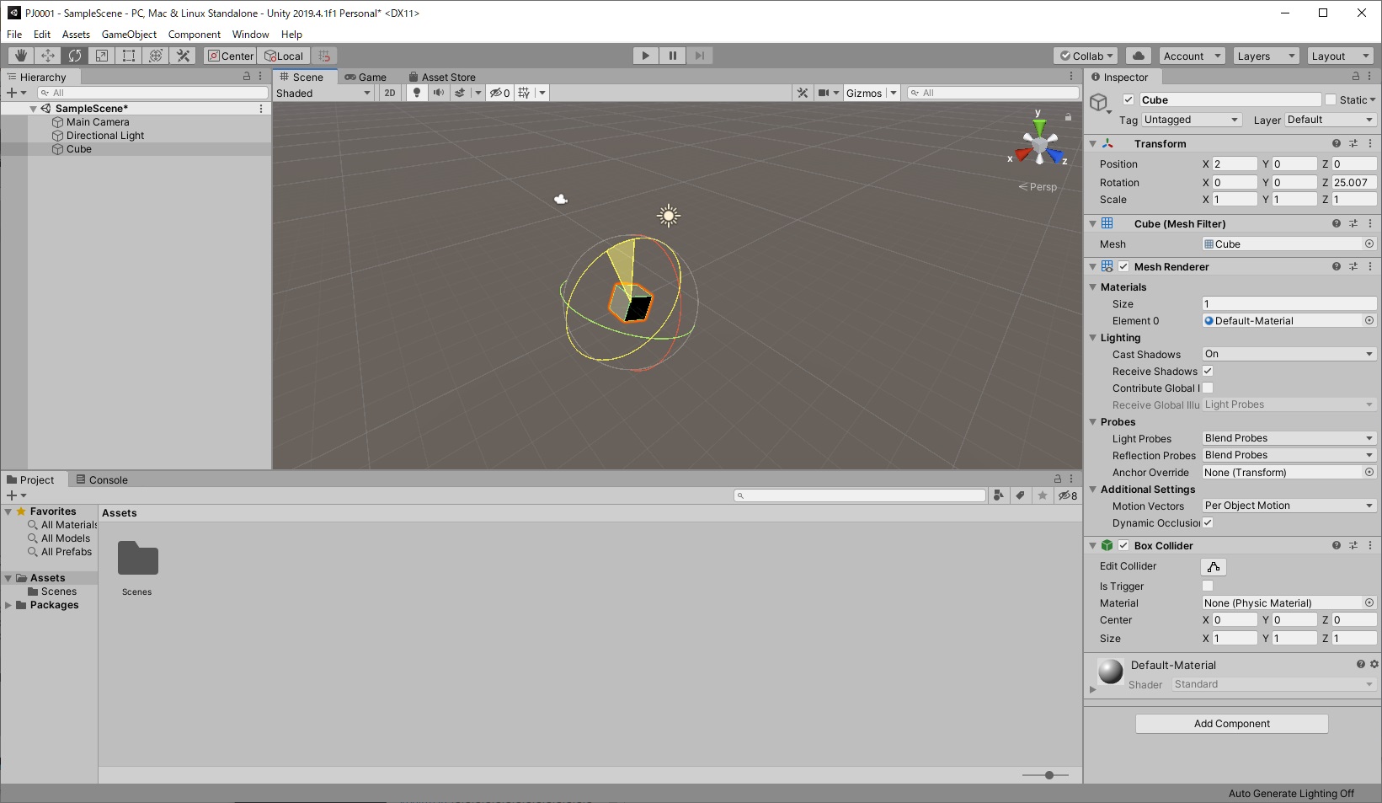The image size is (1382, 803).
Task: Select the Scale tool
Action: (x=102, y=56)
